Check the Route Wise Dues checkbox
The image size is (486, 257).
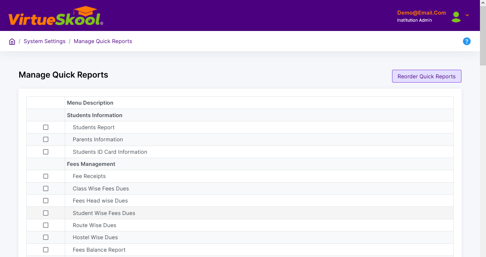tap(46, 225)
